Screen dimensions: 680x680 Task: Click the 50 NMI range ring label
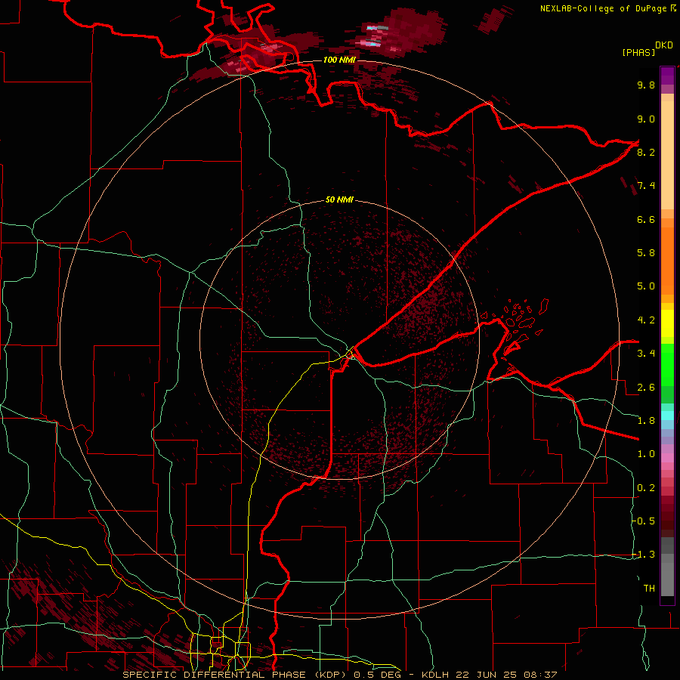pos(339,200)
